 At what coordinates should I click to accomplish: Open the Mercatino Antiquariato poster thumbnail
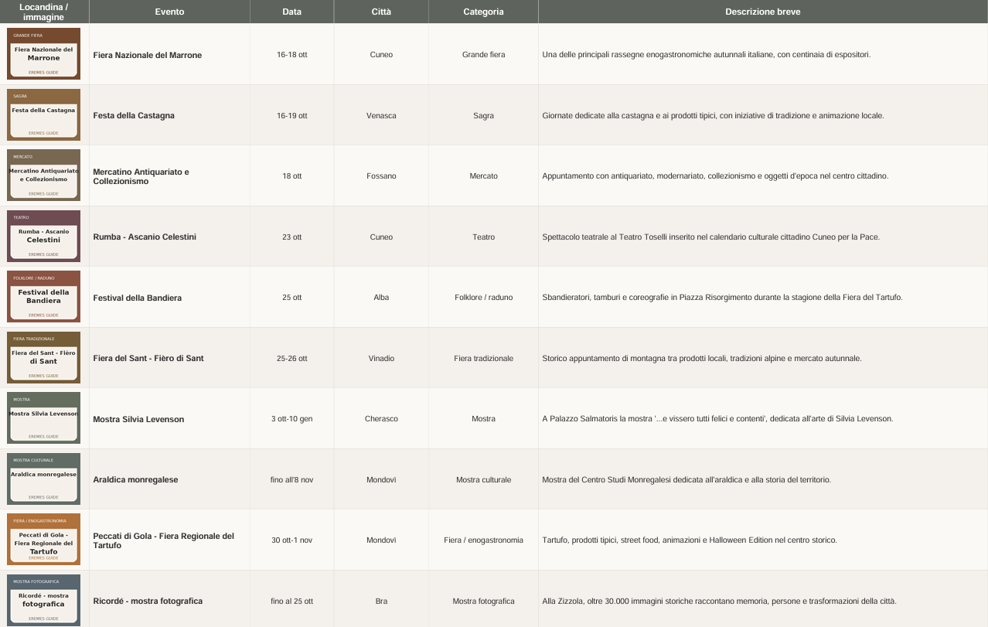(44, 175)
